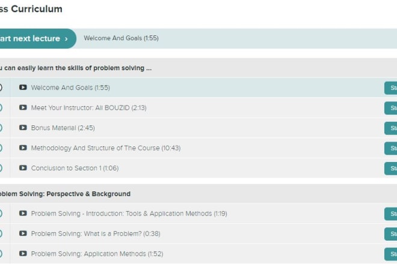This screenshot has height=264, width=397.
Task: Open lecture Bonus Material (2:45)
Action: coord(63,128)
